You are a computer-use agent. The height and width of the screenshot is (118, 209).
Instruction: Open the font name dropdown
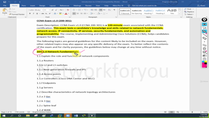(x=42, y=10)
